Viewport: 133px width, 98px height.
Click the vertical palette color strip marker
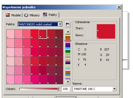(68, 41)
